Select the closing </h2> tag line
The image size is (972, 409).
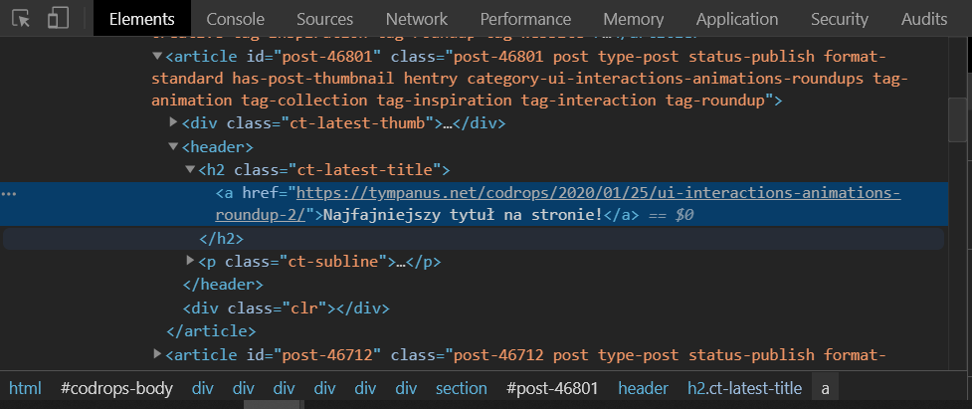click(x=221, y=239)
